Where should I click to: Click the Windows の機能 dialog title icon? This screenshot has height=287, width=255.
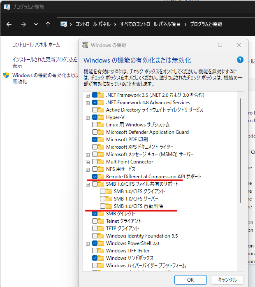(85, 45)
